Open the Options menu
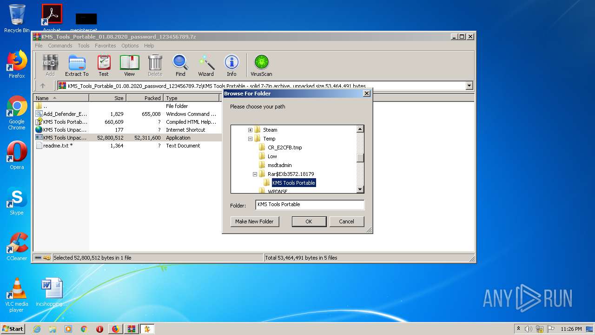The width and height of the screenshot is (595, 335). (130, 46)
